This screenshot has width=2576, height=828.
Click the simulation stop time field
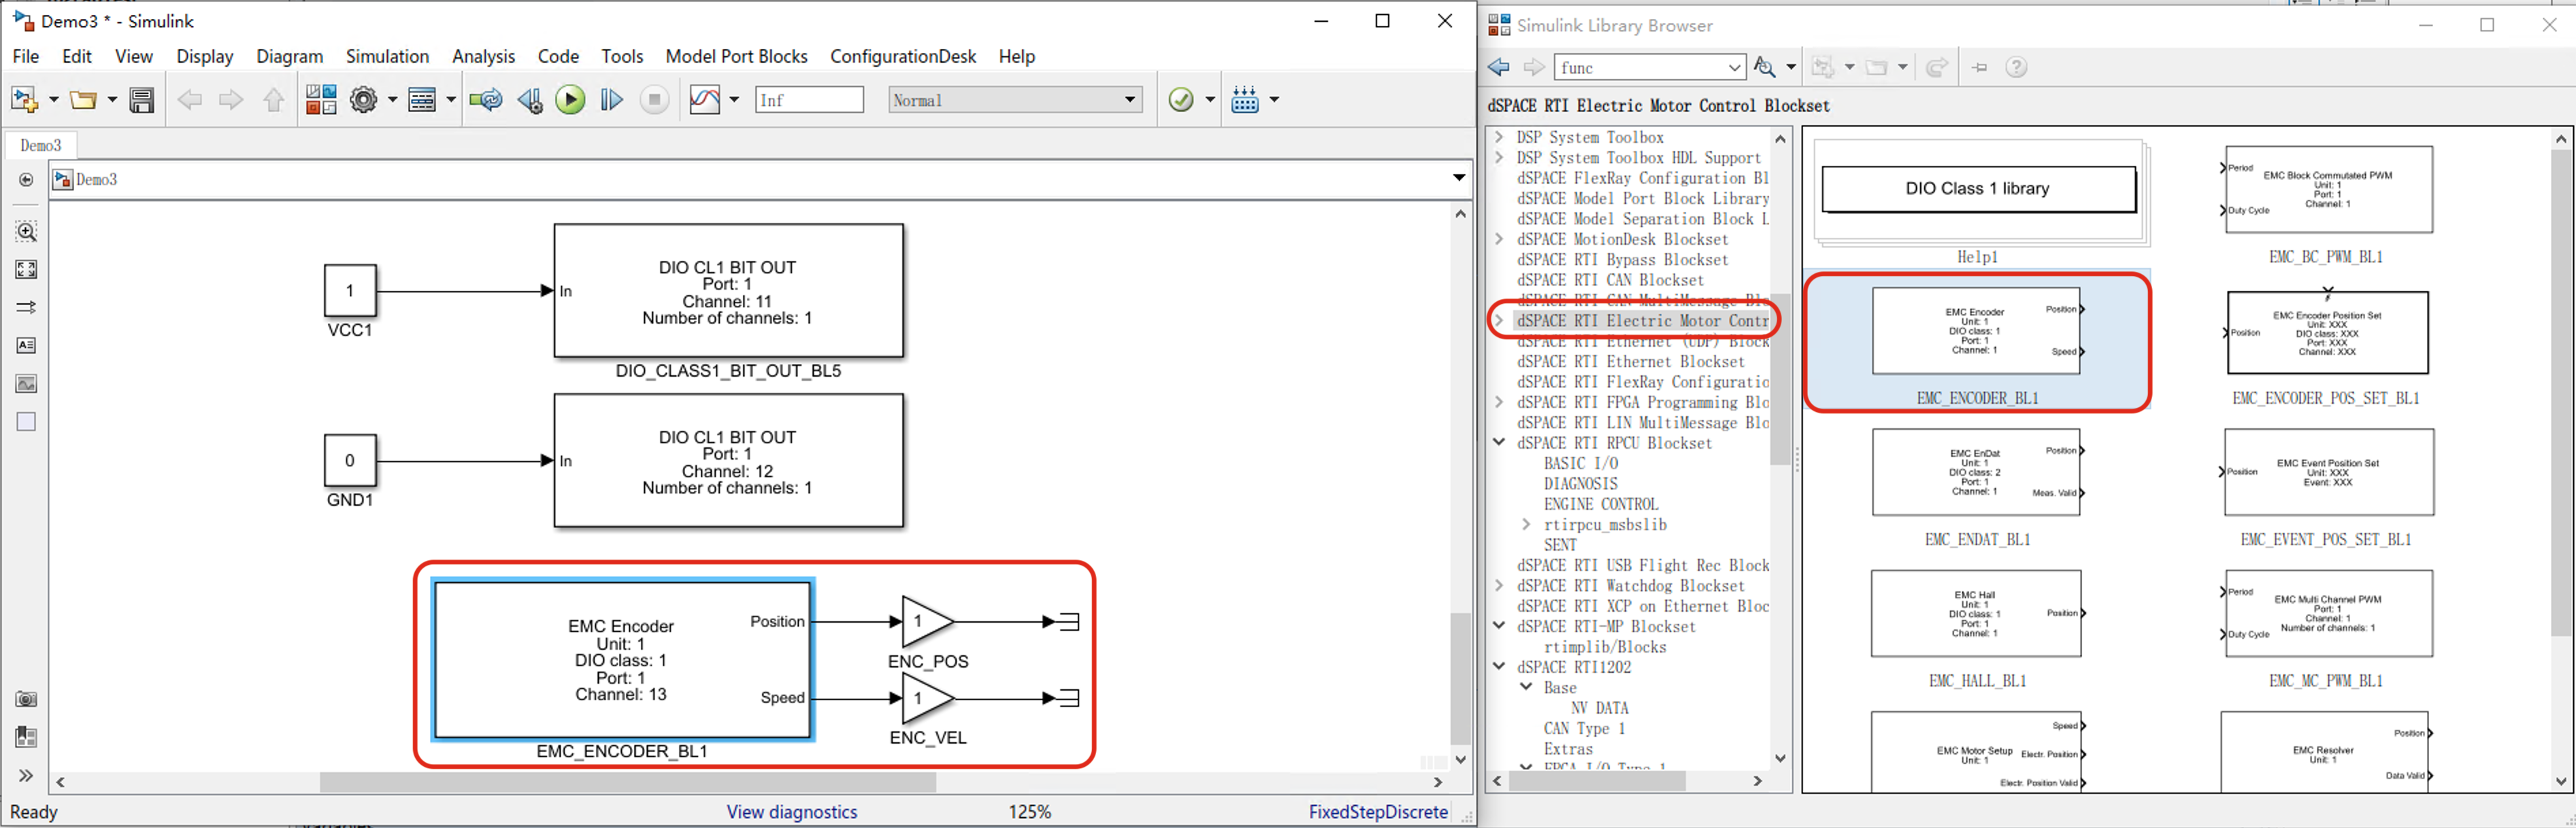click(x=808, y=100)
